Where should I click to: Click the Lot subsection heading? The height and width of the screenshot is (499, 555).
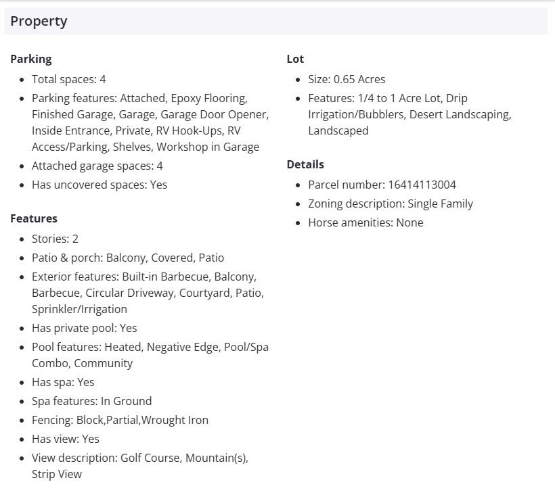(295, 59)
